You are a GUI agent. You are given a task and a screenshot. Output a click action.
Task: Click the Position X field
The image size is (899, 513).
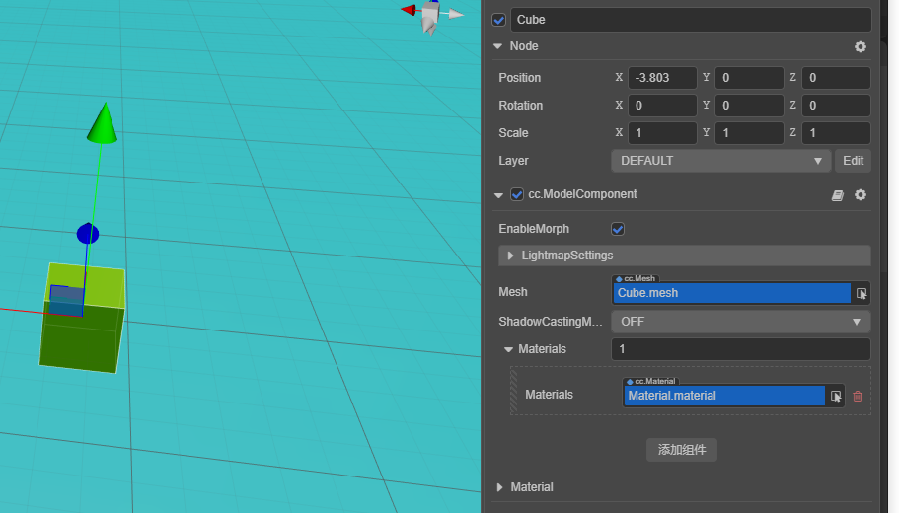(662, 78)
